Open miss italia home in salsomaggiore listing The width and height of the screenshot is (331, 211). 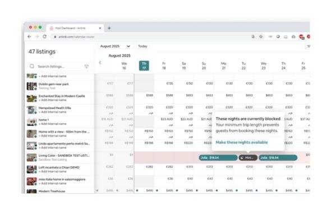pos(62,180)
